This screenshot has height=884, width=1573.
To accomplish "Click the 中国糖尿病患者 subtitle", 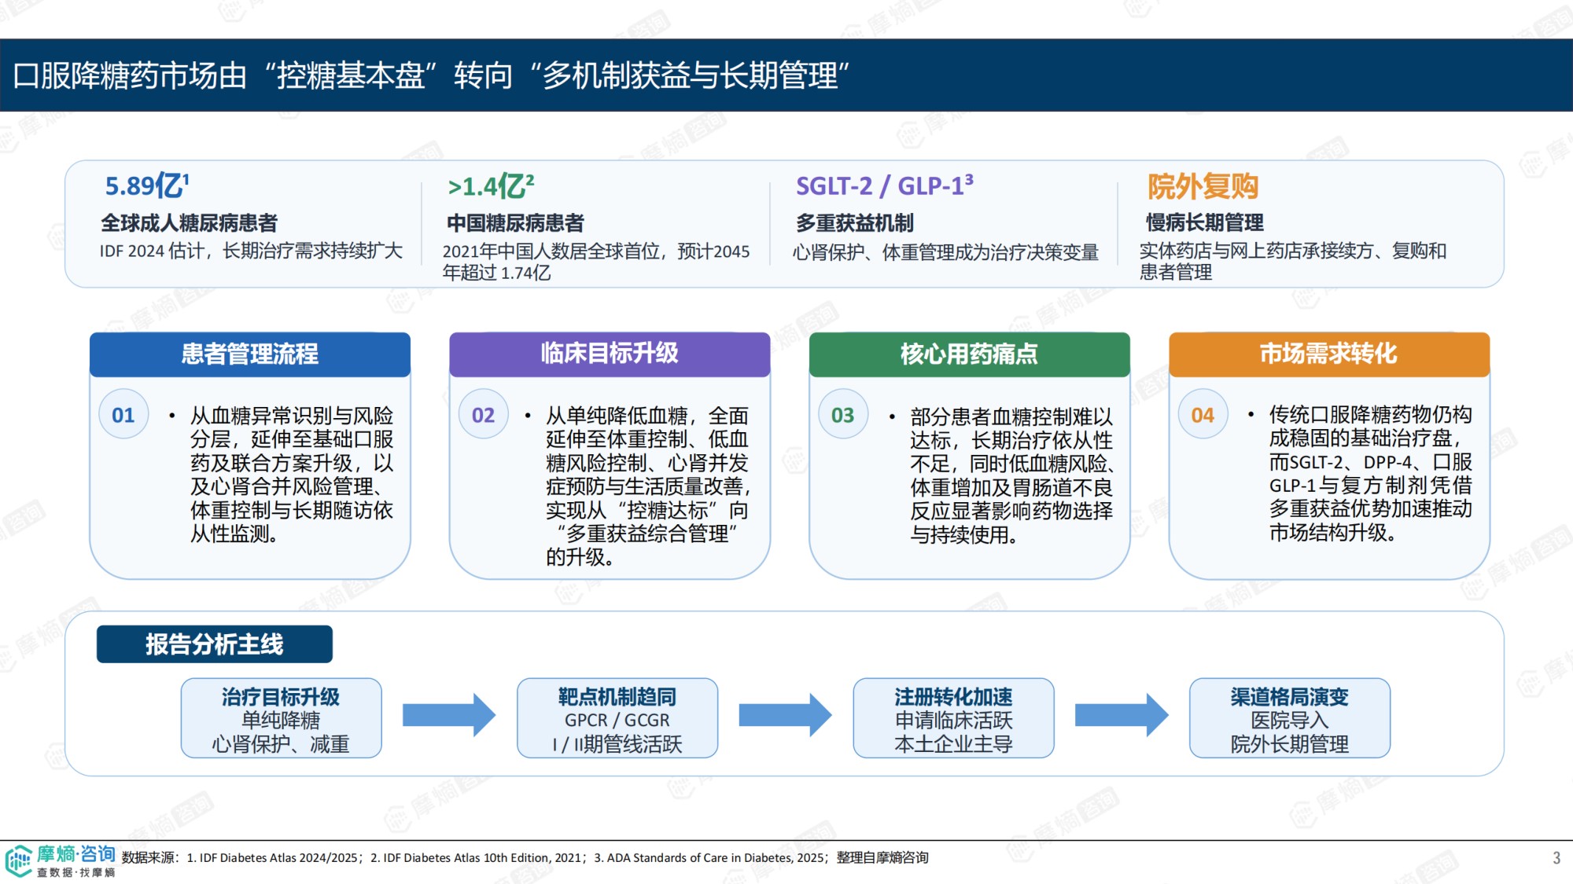I will pos(515,223).
